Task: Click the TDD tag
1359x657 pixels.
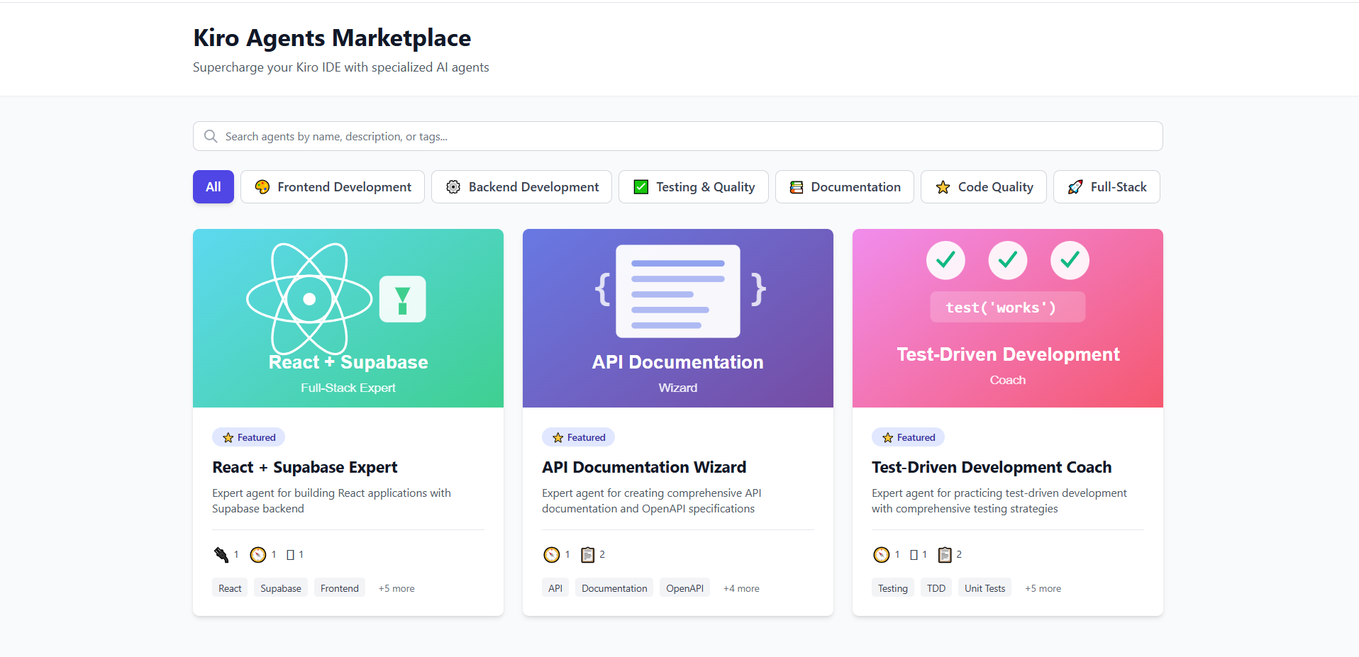Action: pyautogui.click(x=936, y=588)
